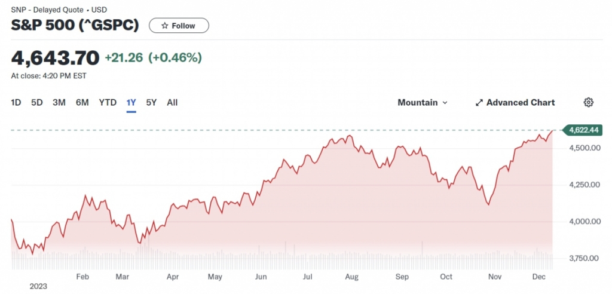Expand the Mountain chart type dropdown
Image resolution: width=612 pixels, height=294 pixels.
(422, 102)
